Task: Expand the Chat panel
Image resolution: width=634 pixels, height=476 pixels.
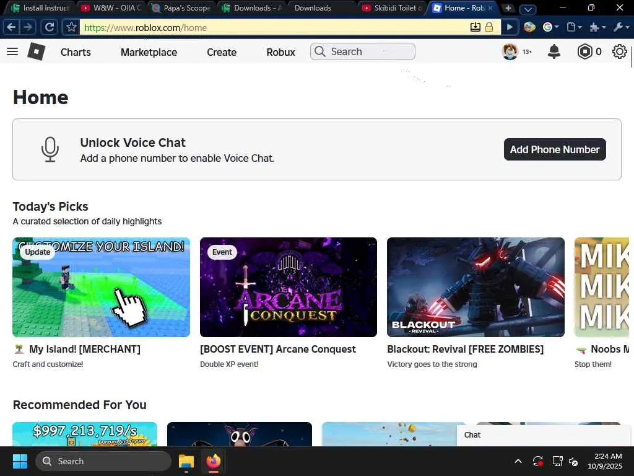Action: 544,435
